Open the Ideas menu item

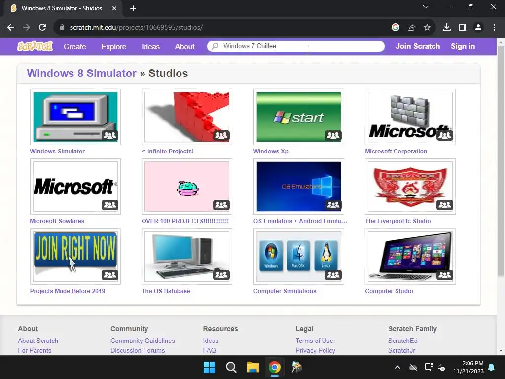click(x=151, y=47)
